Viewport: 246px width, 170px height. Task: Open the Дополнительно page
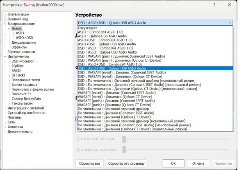[20, 132]
